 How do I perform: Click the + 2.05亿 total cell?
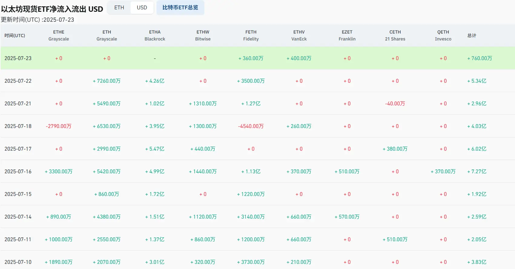tap(477, 239)
